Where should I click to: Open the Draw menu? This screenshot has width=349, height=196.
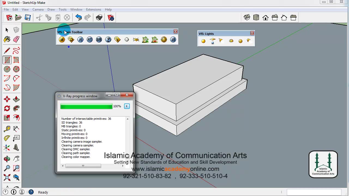[51, 10]
